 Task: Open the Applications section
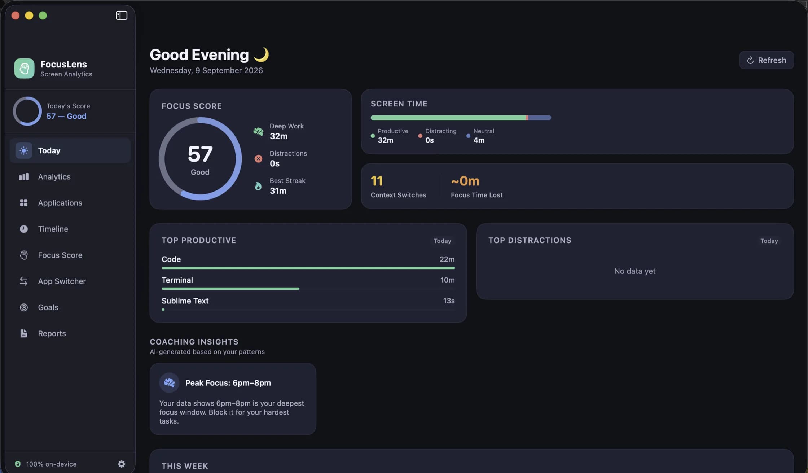click(70, 203)
